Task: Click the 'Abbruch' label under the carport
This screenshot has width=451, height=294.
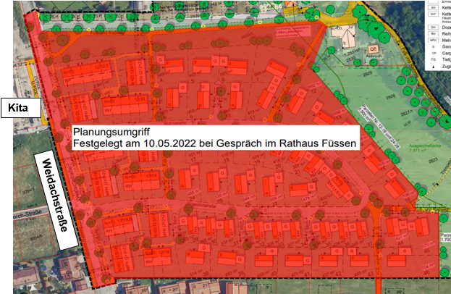Action: [374, 56]
